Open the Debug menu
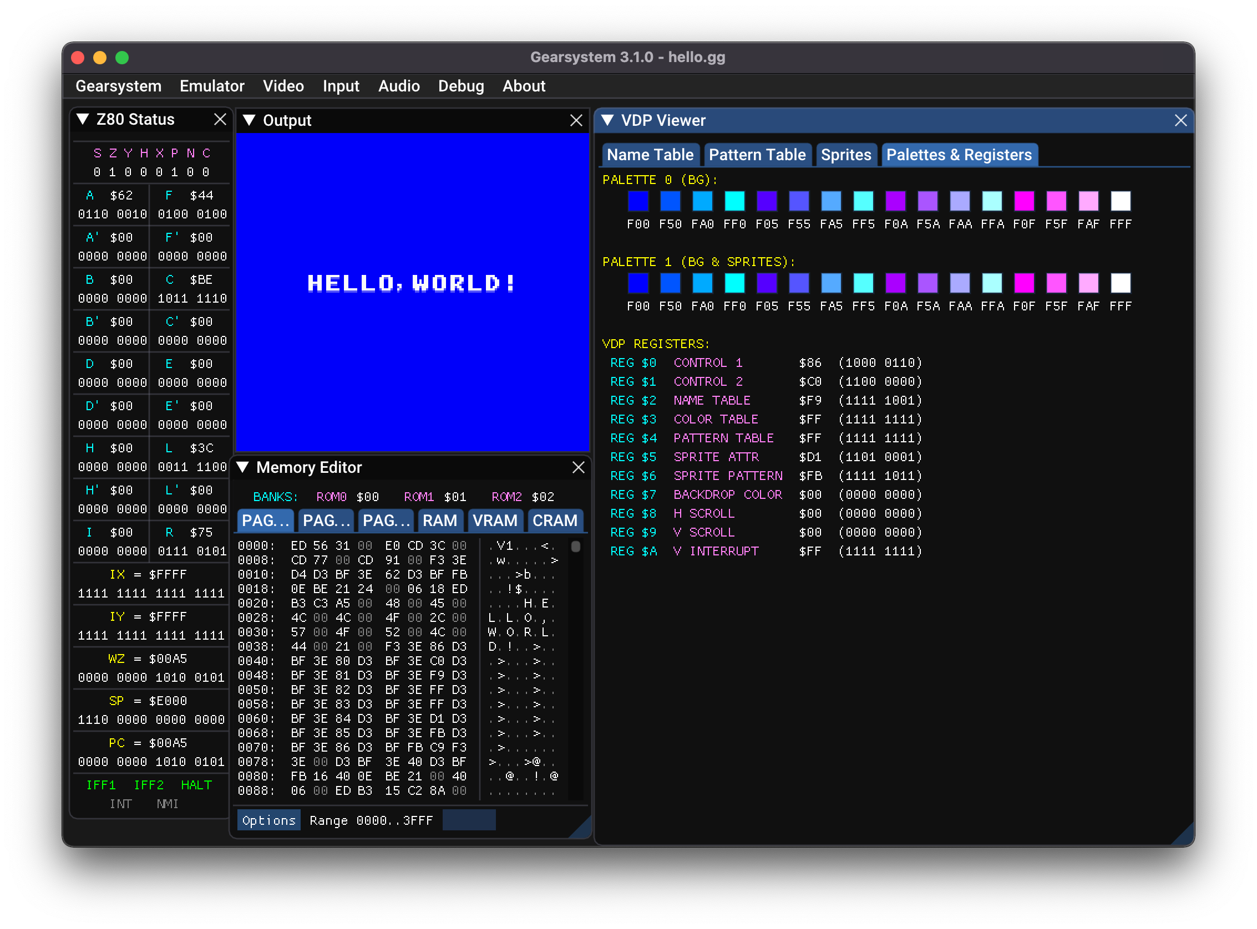 [461, 86]
